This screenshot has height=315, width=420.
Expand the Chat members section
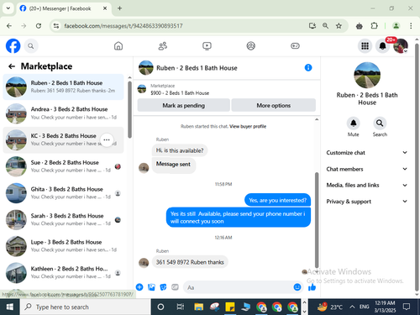pyautogui.click(x=366, y=169)
